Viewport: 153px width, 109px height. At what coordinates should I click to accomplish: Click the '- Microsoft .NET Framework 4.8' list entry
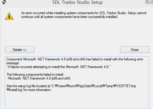click(x=38, y=78)
